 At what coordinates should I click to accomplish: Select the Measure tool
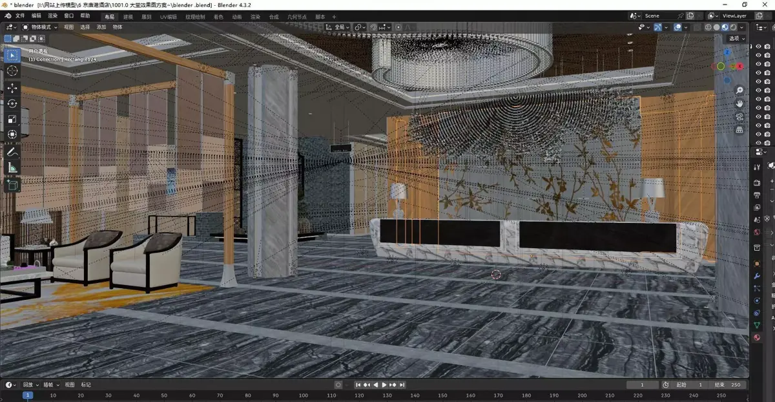tap(12, 167)
